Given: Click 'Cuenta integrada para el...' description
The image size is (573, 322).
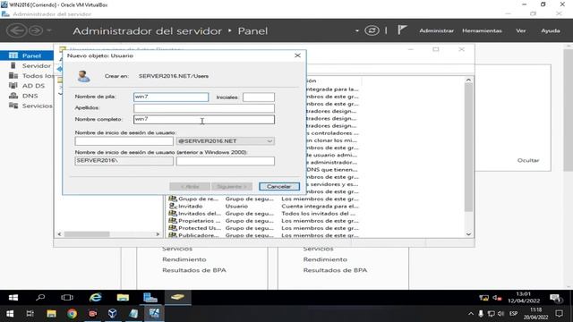Looking at the screenshot, I should (320, 207).
